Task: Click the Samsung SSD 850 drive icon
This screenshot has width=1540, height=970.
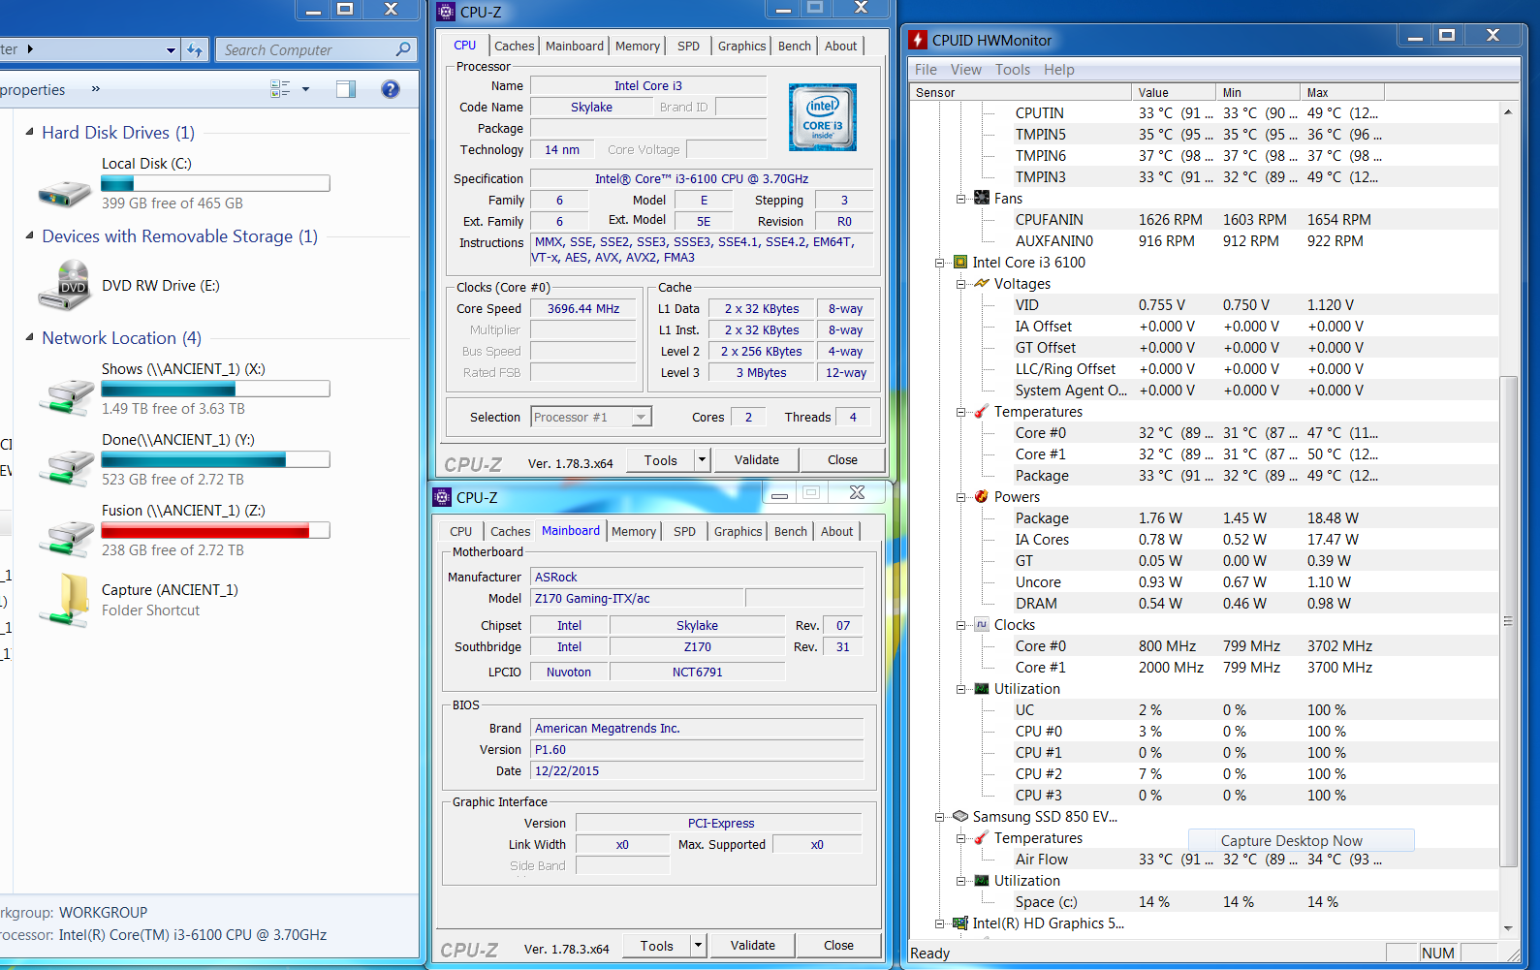Action: (960, 817)
